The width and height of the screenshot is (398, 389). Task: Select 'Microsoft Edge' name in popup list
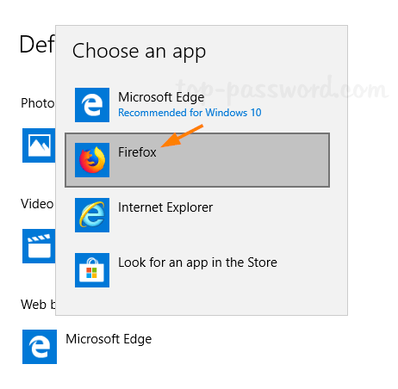[x=161, y=97]
